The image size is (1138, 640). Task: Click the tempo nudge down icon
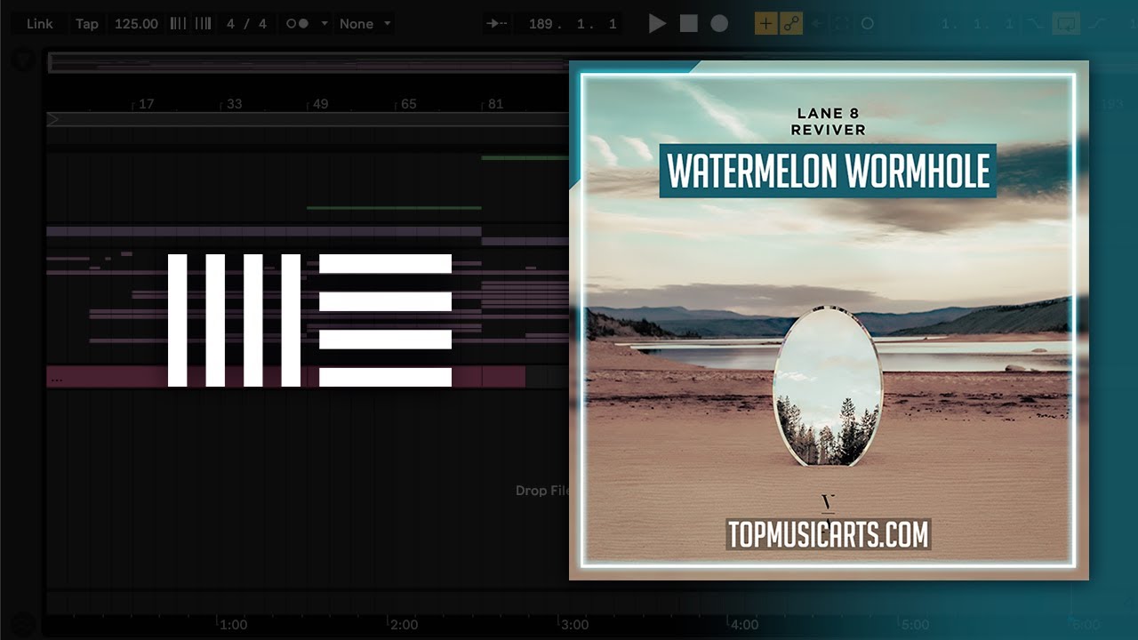point(179,24)
